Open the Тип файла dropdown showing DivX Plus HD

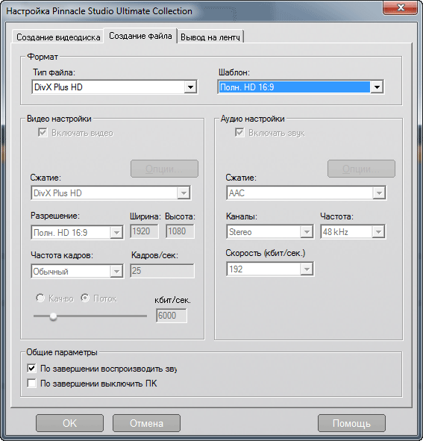click(114, 87)
